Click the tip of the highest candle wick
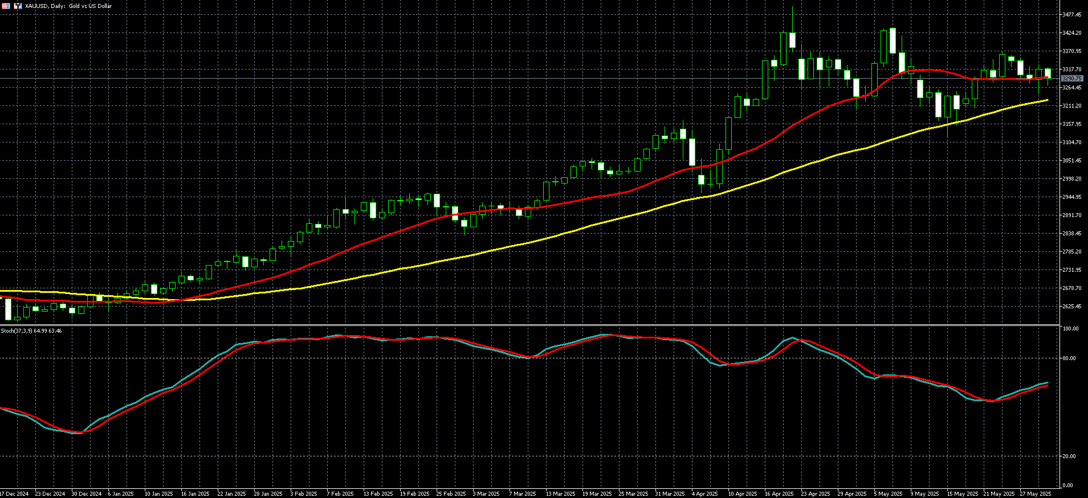This screenshot has height=498, width=1088. (x=792, y=7)
